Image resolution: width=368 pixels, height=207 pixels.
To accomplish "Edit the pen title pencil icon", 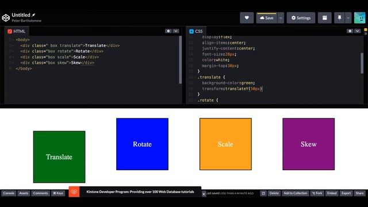I will [33, 15].
